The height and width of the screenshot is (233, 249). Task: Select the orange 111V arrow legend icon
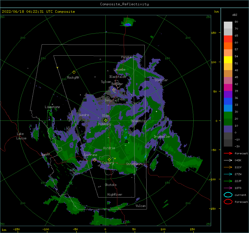click(x=228, y=167)
